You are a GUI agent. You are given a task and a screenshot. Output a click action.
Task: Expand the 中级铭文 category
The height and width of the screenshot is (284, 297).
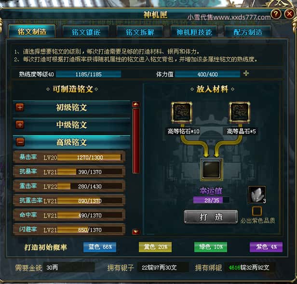click(20, 125)
